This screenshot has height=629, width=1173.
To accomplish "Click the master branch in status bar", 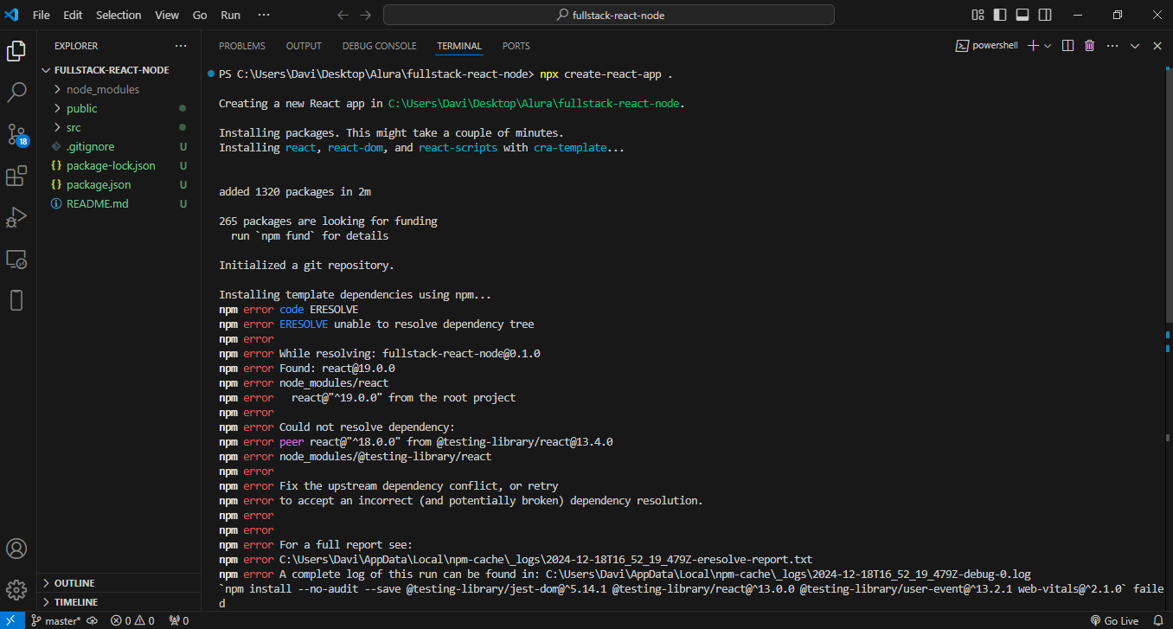I will pos(55,620).
